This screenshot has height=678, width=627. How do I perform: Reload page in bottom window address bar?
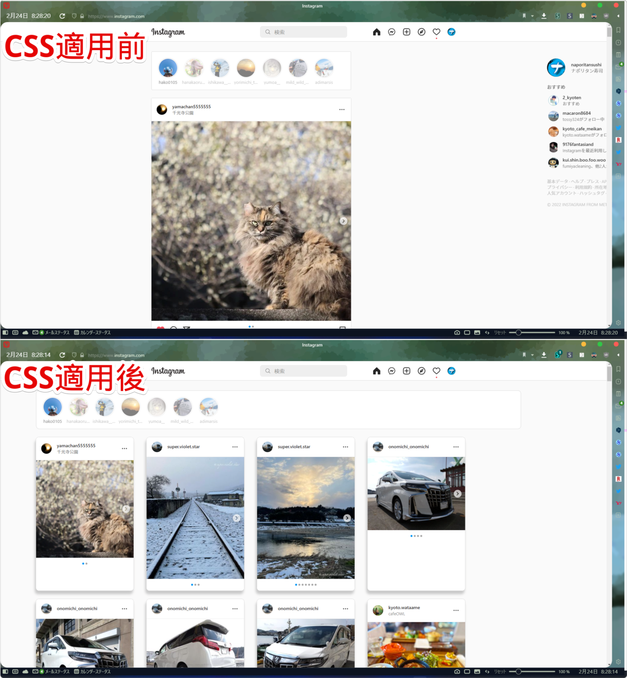point(62,355)
